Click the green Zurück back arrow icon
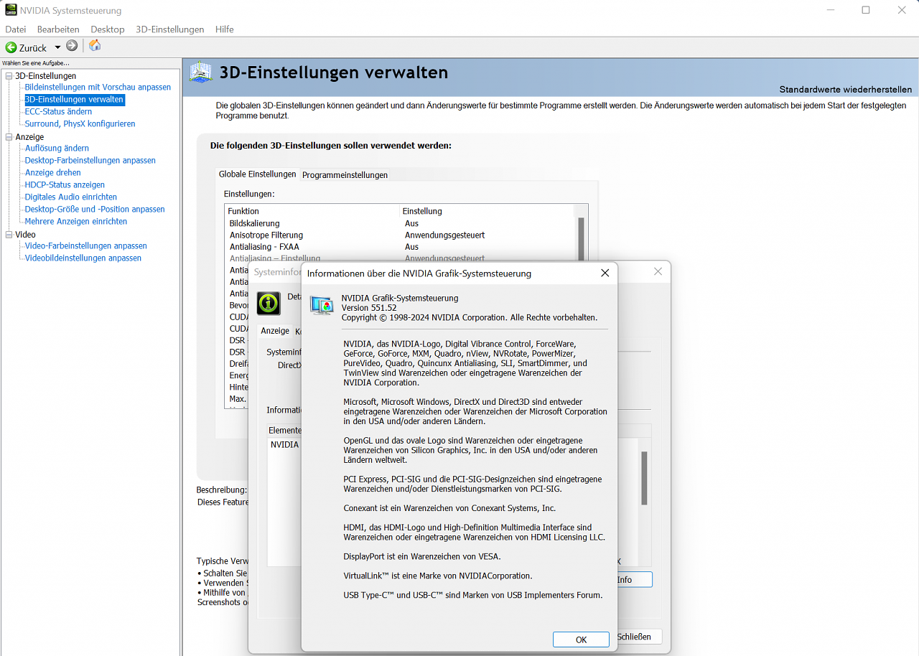 pos(11,47)
